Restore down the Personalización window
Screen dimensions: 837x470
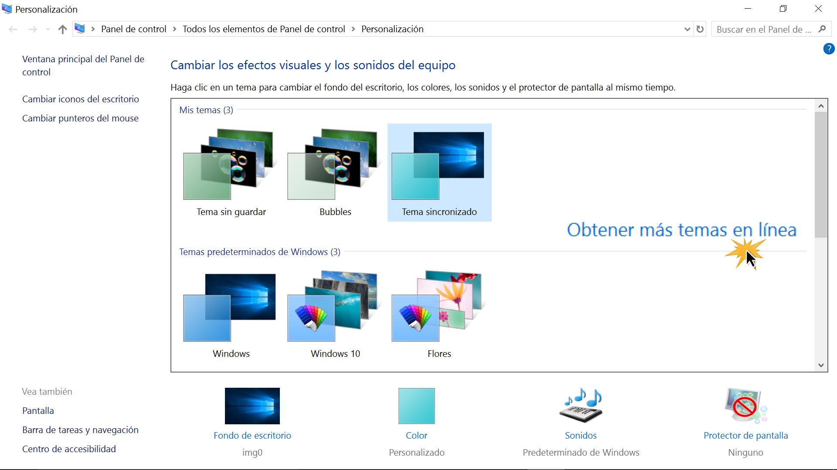[x=783, y=9]
